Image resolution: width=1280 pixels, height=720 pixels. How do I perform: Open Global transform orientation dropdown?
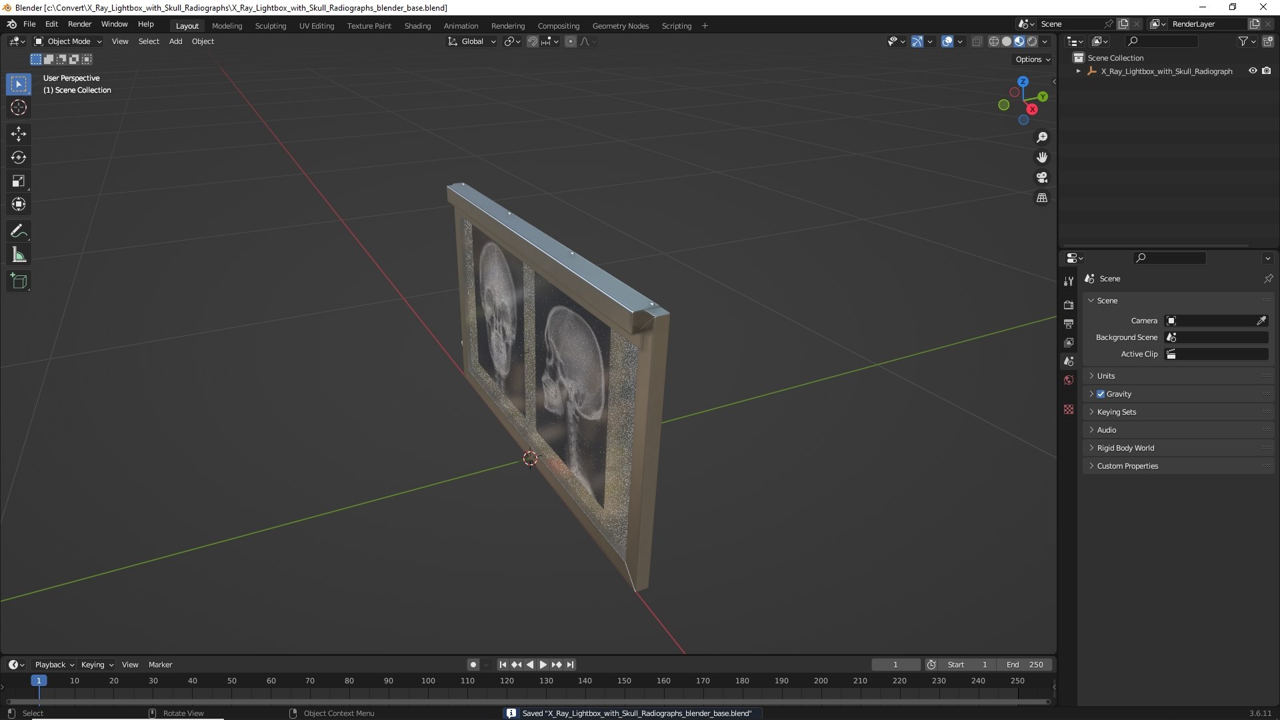(x=471, y=41)
